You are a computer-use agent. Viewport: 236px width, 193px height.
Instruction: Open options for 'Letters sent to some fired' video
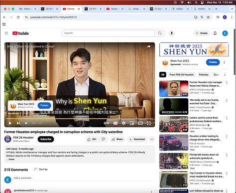(227, 118)
